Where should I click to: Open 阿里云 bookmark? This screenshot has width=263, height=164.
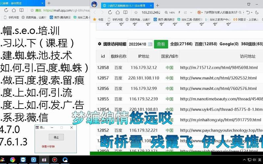[246, 19]
